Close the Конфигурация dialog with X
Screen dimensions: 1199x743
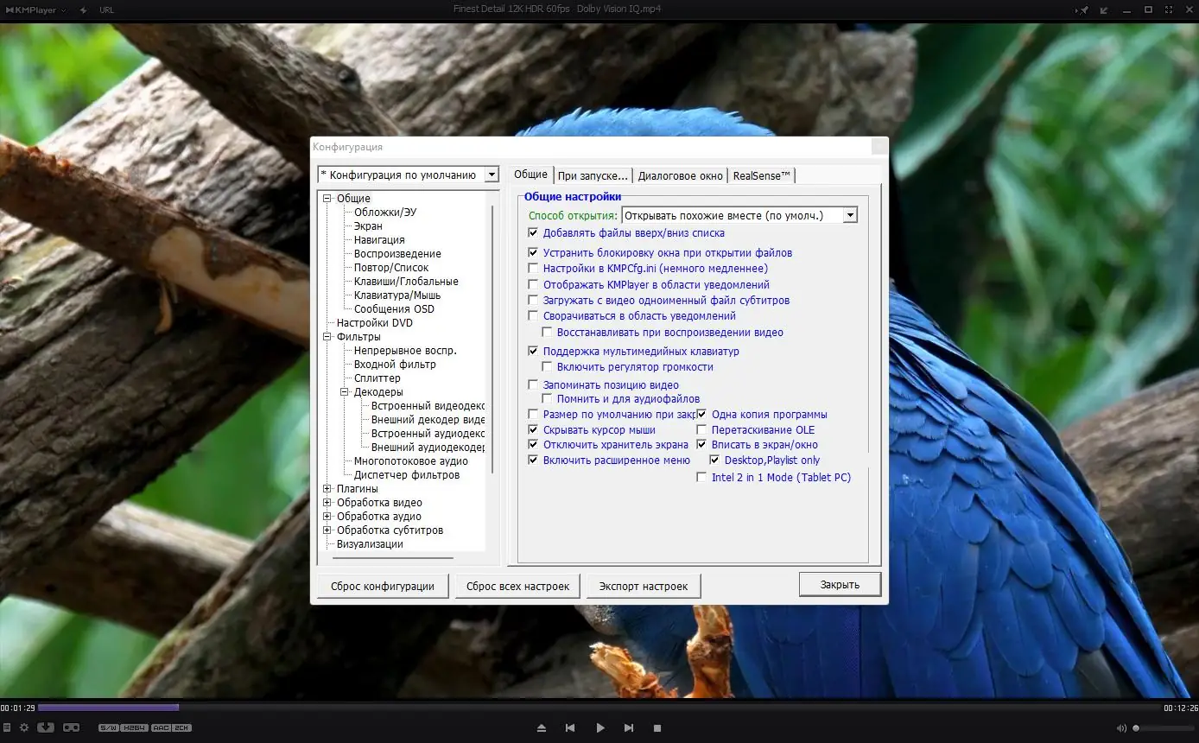click(x=879, y=147)
